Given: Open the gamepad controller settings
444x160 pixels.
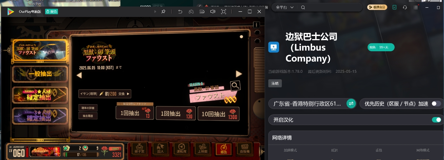Looking at the screenshot, I should click(191, 11).
